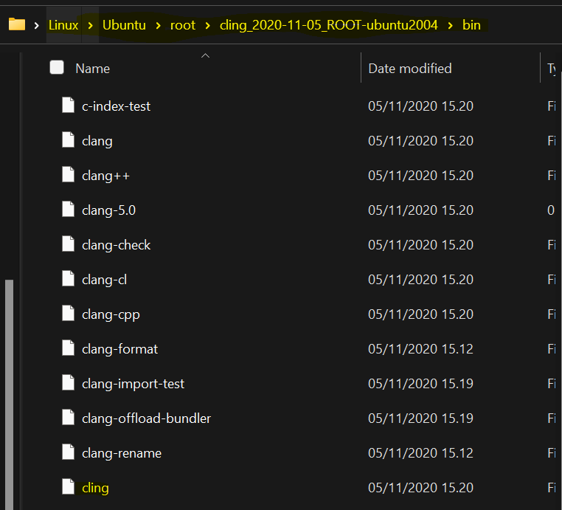Select the clang-format file name
562x510 pixels.
point(119,349)
